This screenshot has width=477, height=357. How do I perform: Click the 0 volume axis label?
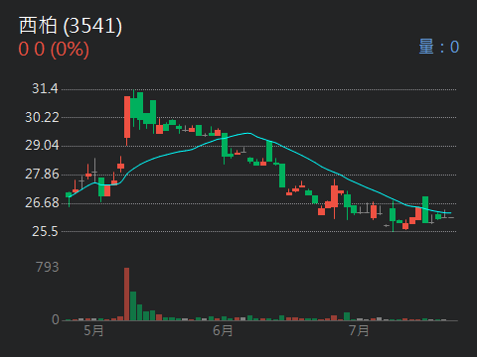click(x=56, y=319)
